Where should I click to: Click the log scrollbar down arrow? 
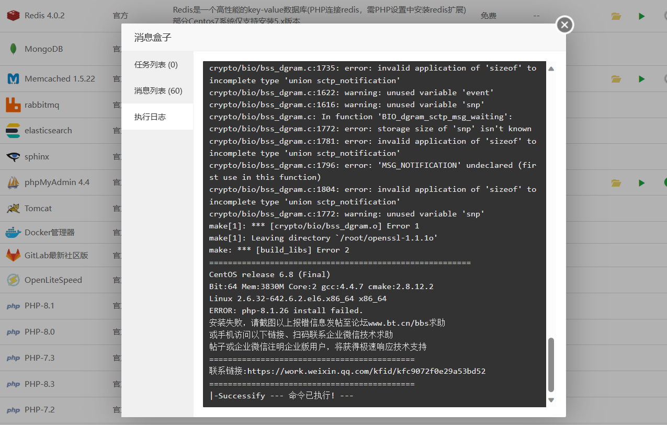click(551, 400)
